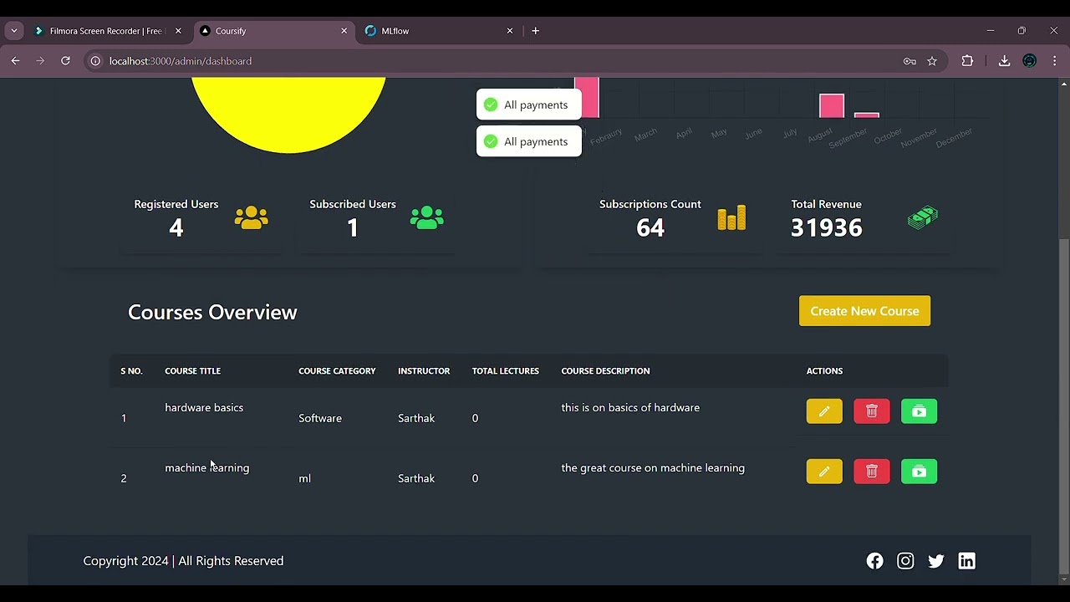Click the COURSE DESCRIPTION column header

[605, 371]
